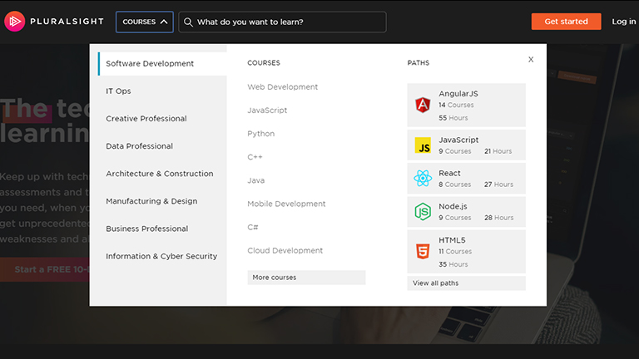639x359 pixels.
Task: Click the 27 Hours text in React path
Action: point(499,184)
